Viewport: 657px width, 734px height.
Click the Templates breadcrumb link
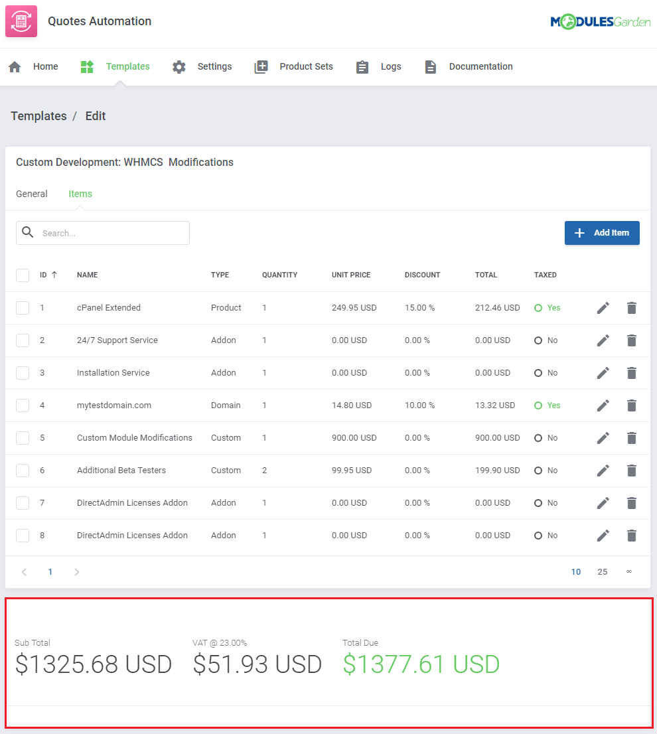[39, 116]
